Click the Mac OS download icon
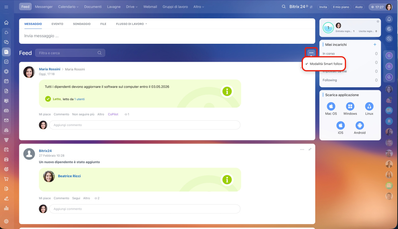398x229 pixels. pos(331,107)
